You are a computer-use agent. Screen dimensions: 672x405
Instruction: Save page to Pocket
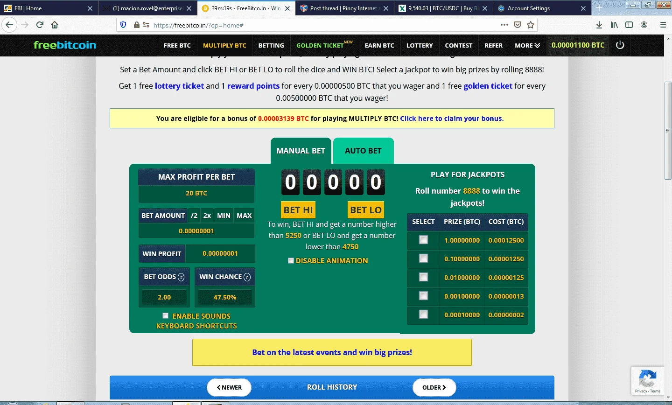tap(518, 25)
